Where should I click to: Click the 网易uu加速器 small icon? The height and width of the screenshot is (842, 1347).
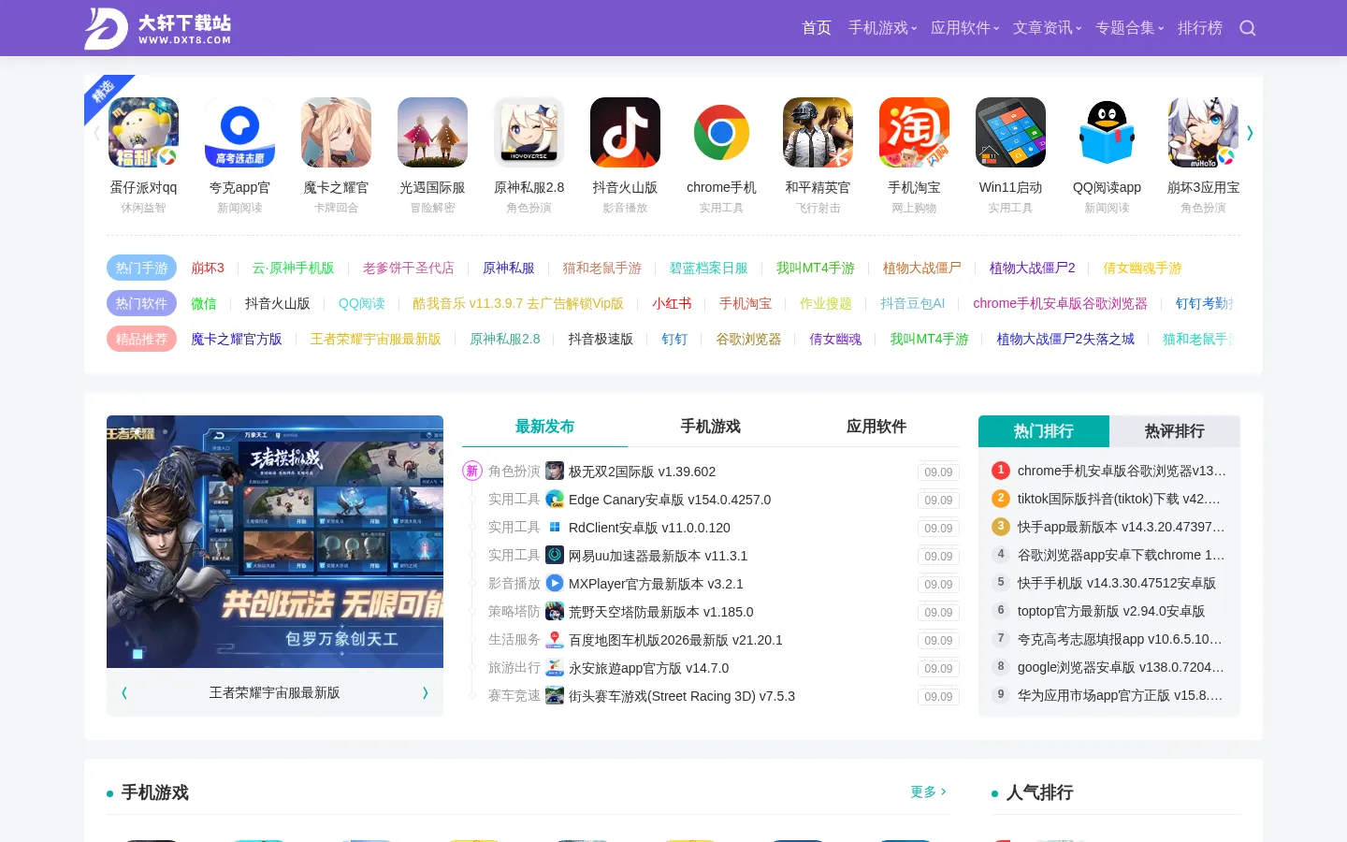(x=555, y=555)
